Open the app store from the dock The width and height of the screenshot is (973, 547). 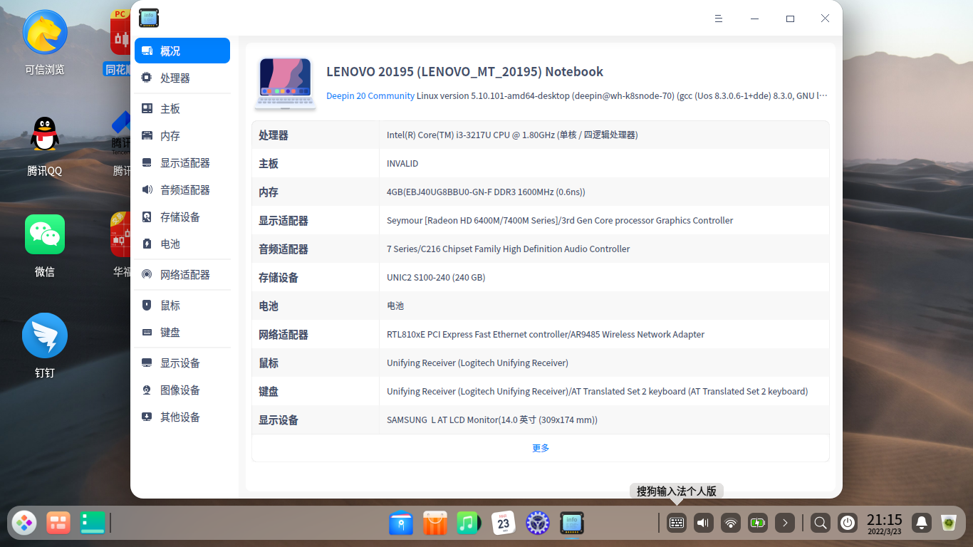coord(435,523)
